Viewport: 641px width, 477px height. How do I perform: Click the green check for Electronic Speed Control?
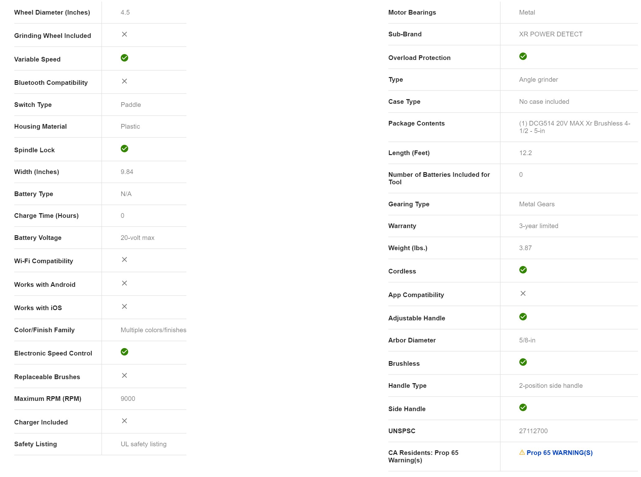click(x=124, y=352)
